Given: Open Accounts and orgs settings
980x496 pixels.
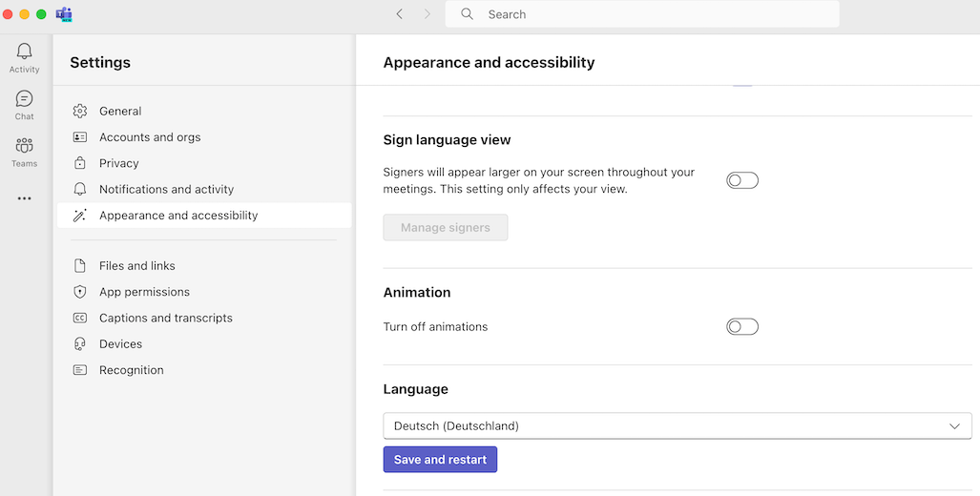Looking at the screenshot, I should (150, 137).
